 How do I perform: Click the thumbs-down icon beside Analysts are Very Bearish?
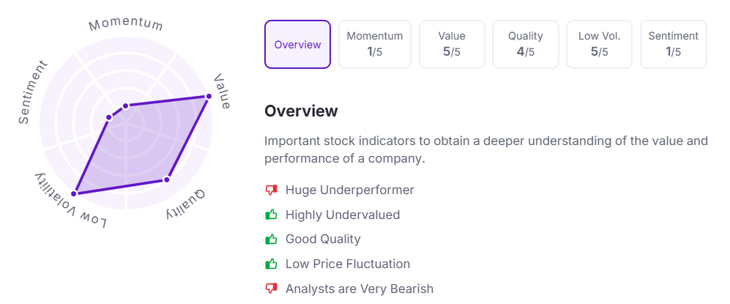pos(272,289)
